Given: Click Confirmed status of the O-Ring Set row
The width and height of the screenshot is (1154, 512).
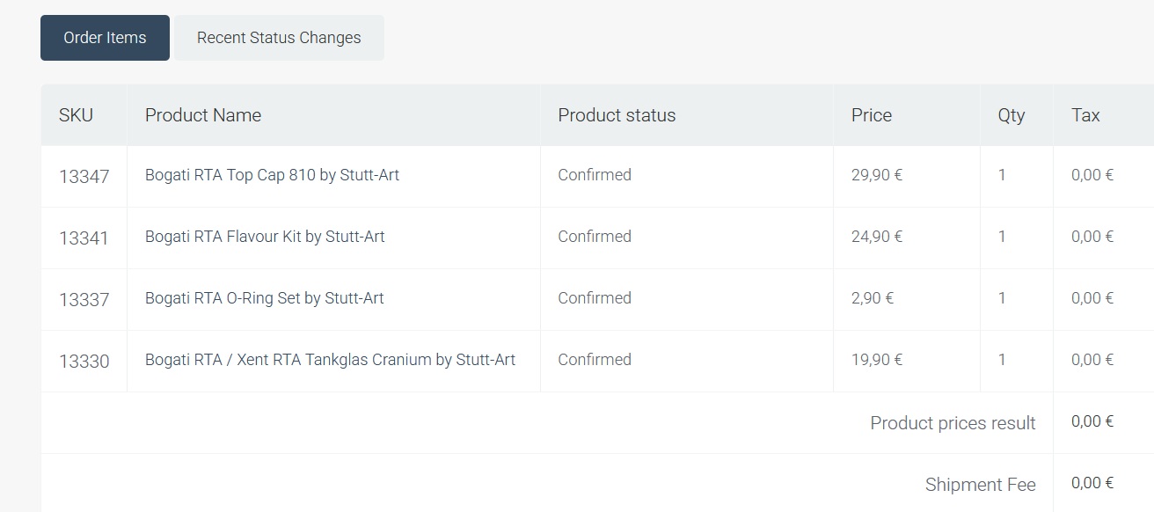Looking at the screenshot, I should pyautogui.click(x=595, y=298).
